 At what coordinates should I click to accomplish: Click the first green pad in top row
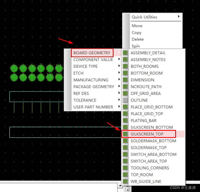[x=14, y=68]
